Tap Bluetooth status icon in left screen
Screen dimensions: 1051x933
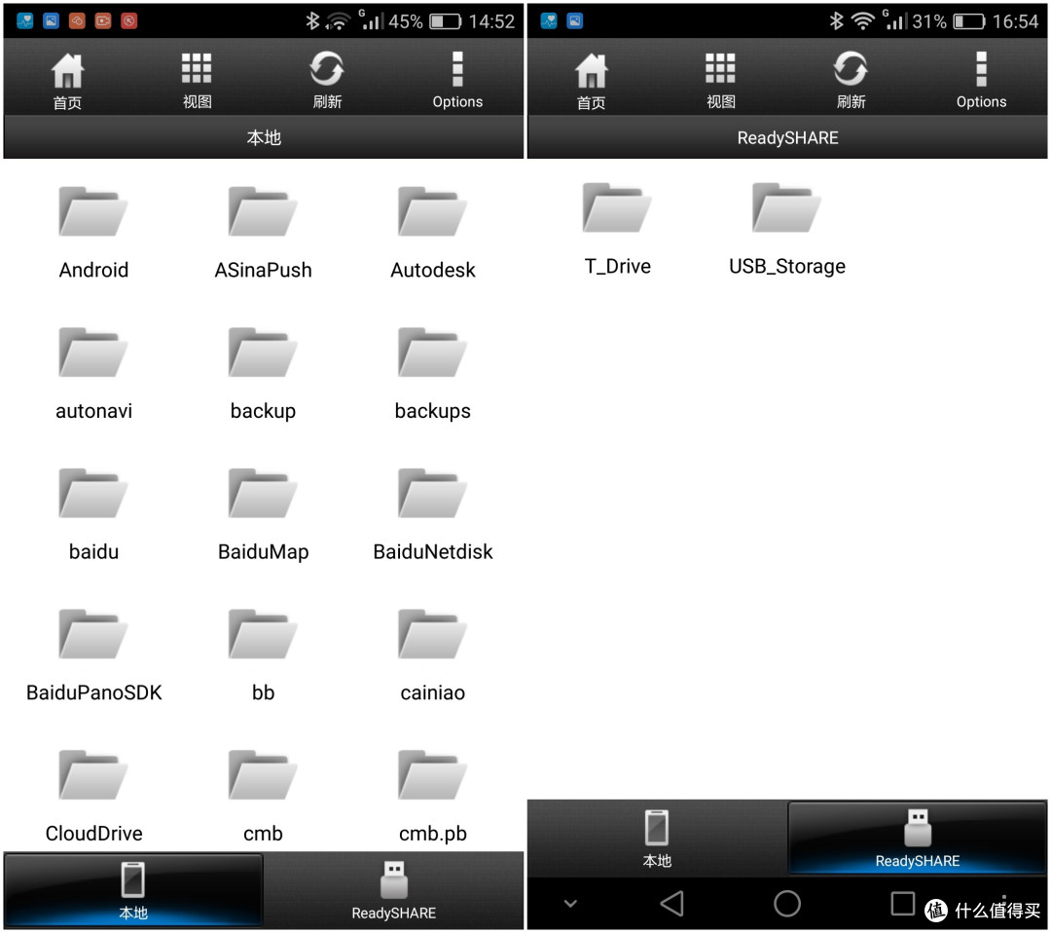312,20
